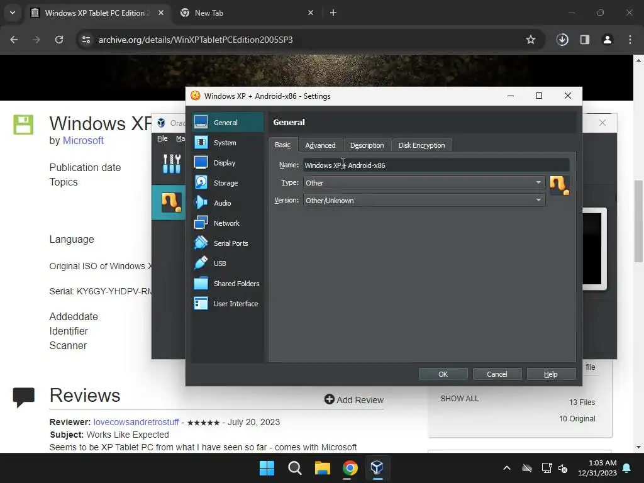Click the network status tray icon
The image size is (644, 483).
coord(547,468)
